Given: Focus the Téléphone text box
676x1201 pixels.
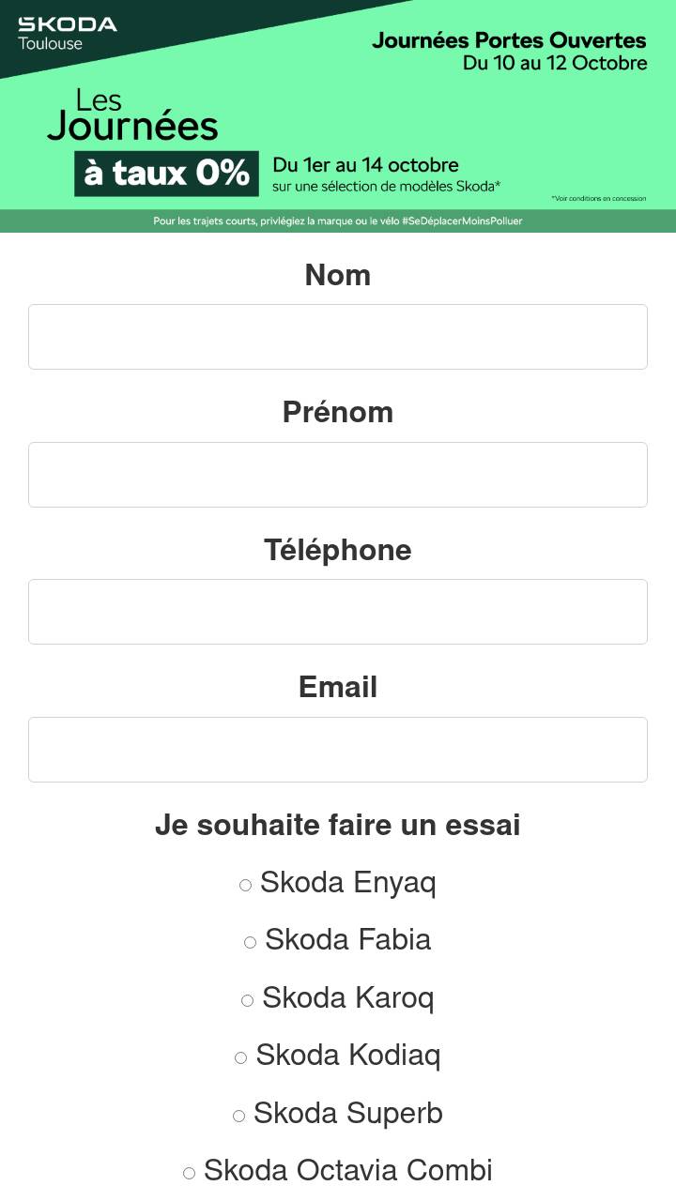Looking at the screenshot, I should pos(338,612).
